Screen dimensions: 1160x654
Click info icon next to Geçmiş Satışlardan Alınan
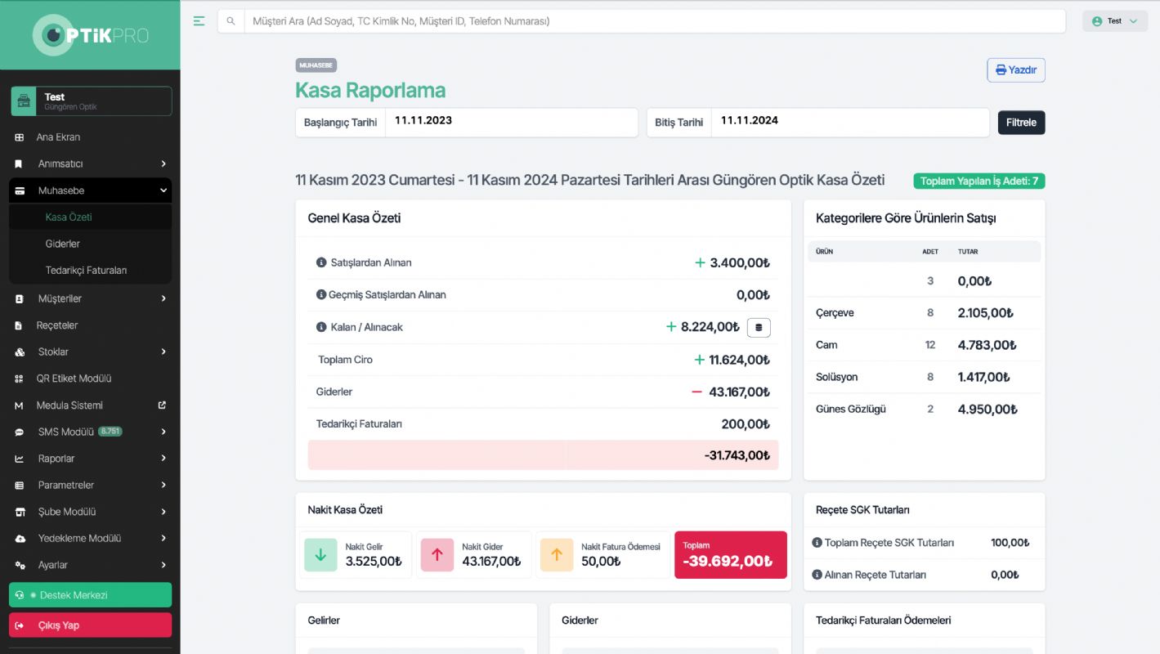321,294
